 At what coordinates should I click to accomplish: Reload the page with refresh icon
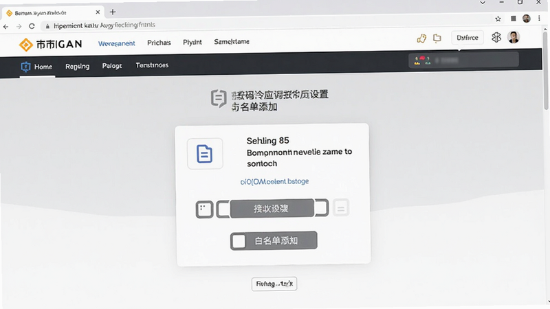click(32, 26)
